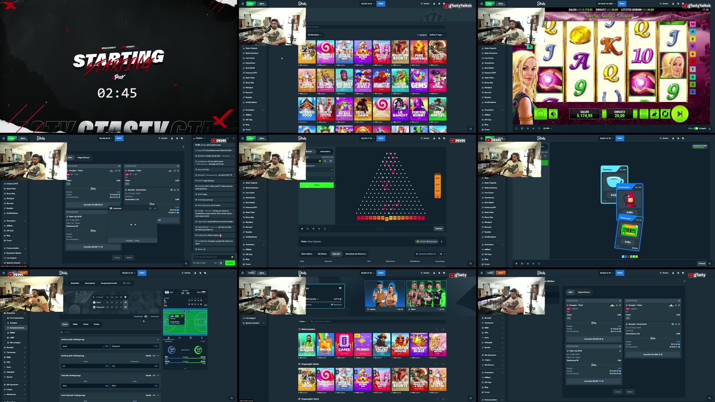Open the Casino dropdown beside the homepage search
Screen dimensions: 715x402
pyautogui.click(x=303, y=322)
